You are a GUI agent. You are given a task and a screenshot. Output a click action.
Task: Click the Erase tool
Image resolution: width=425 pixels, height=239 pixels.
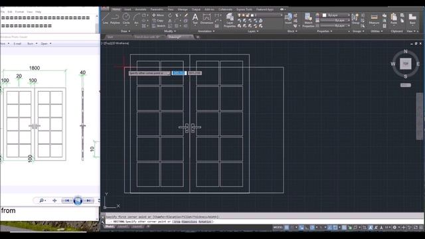(x=186, y=15)
